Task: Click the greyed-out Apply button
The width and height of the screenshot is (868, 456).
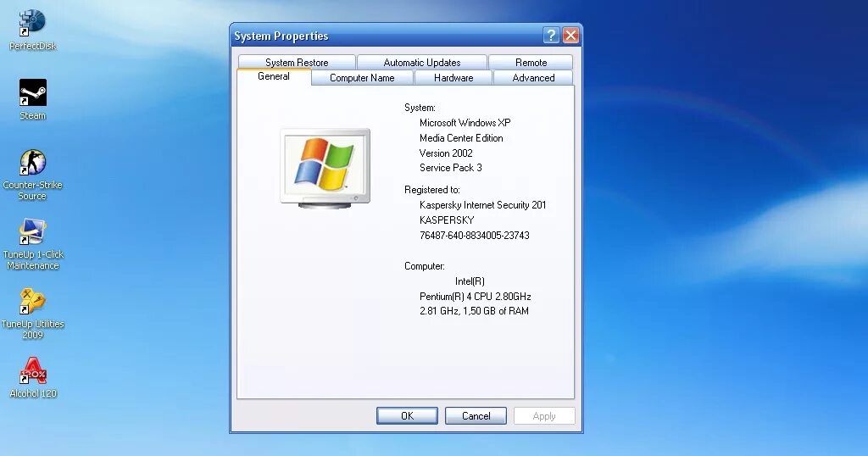Action: click(x=544, y=415)
